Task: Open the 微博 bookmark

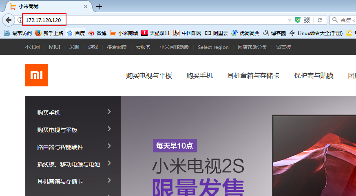Action: tap(97, 33)
